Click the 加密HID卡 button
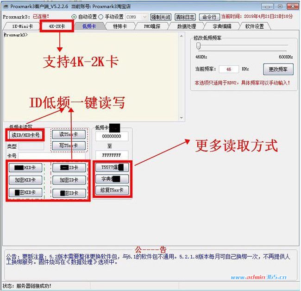301x291 pixels. point(25,180)
